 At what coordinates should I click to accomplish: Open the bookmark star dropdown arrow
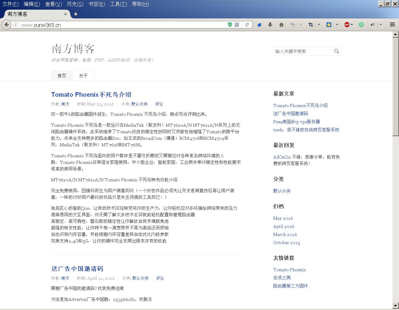pyautogui.click(x=337, y=25)
